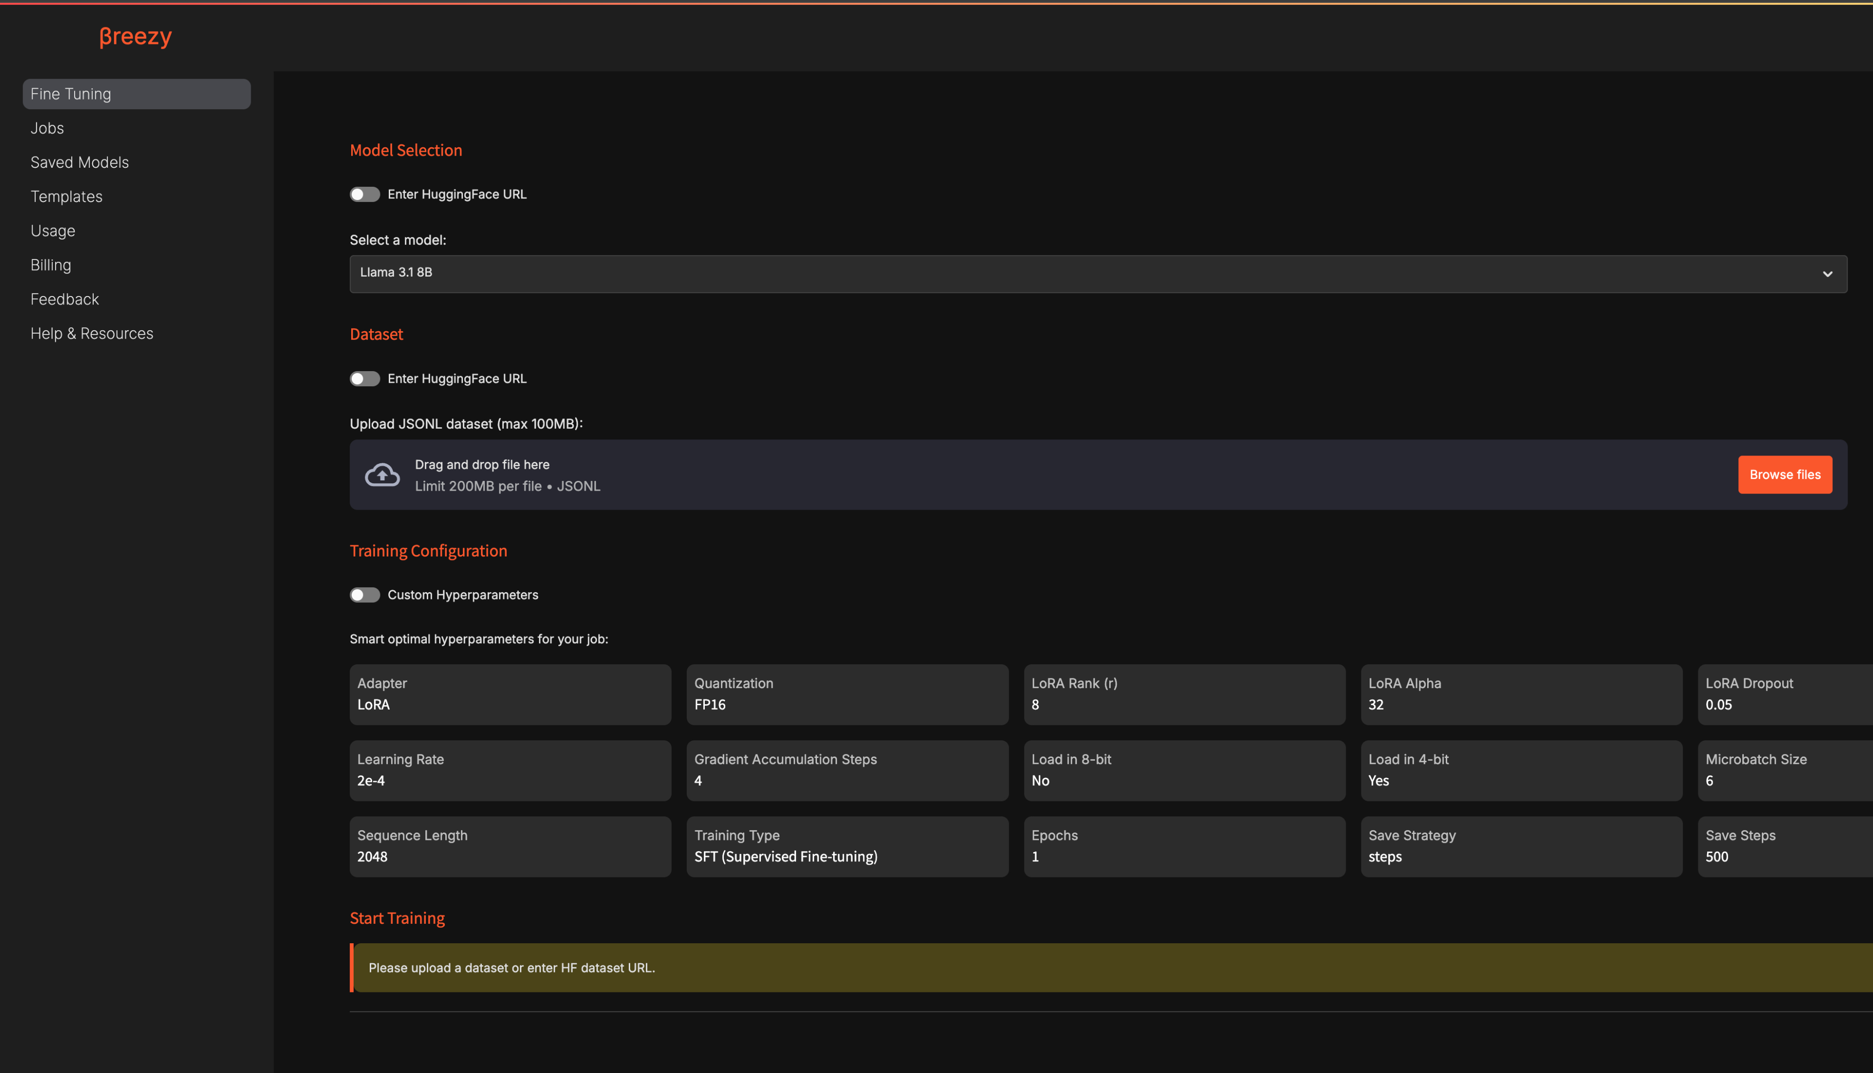Viewport: 1873px width, 1073px height.
Task: Click the Browse files button
Action: point(1784,475)
